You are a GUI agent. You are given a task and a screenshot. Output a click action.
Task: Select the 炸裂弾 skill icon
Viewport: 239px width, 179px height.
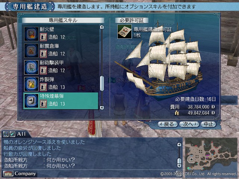coord(31,84)
